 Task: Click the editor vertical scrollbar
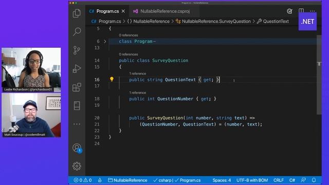coord(319,75)
